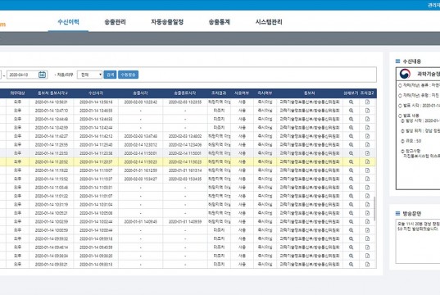Click the 방송문안 panel heading
Screen dimensions: 440x295
pos(411,214)
